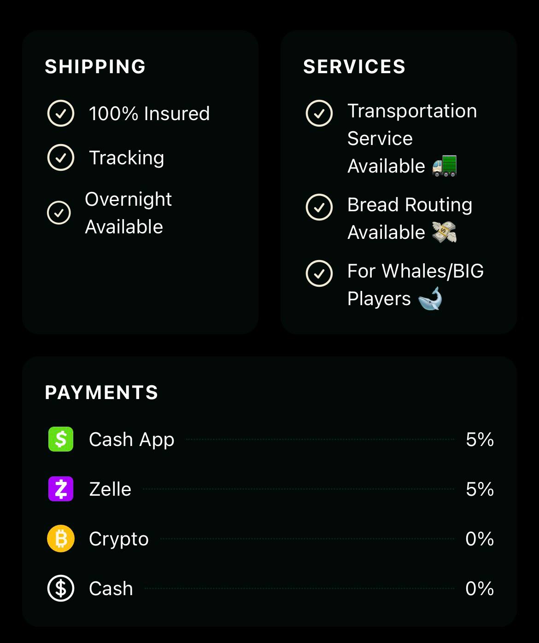The width and height of the screenshot is (539, 643).
Task: Click the orange Bitcoin crypto icon
Action: click(61, 539)
